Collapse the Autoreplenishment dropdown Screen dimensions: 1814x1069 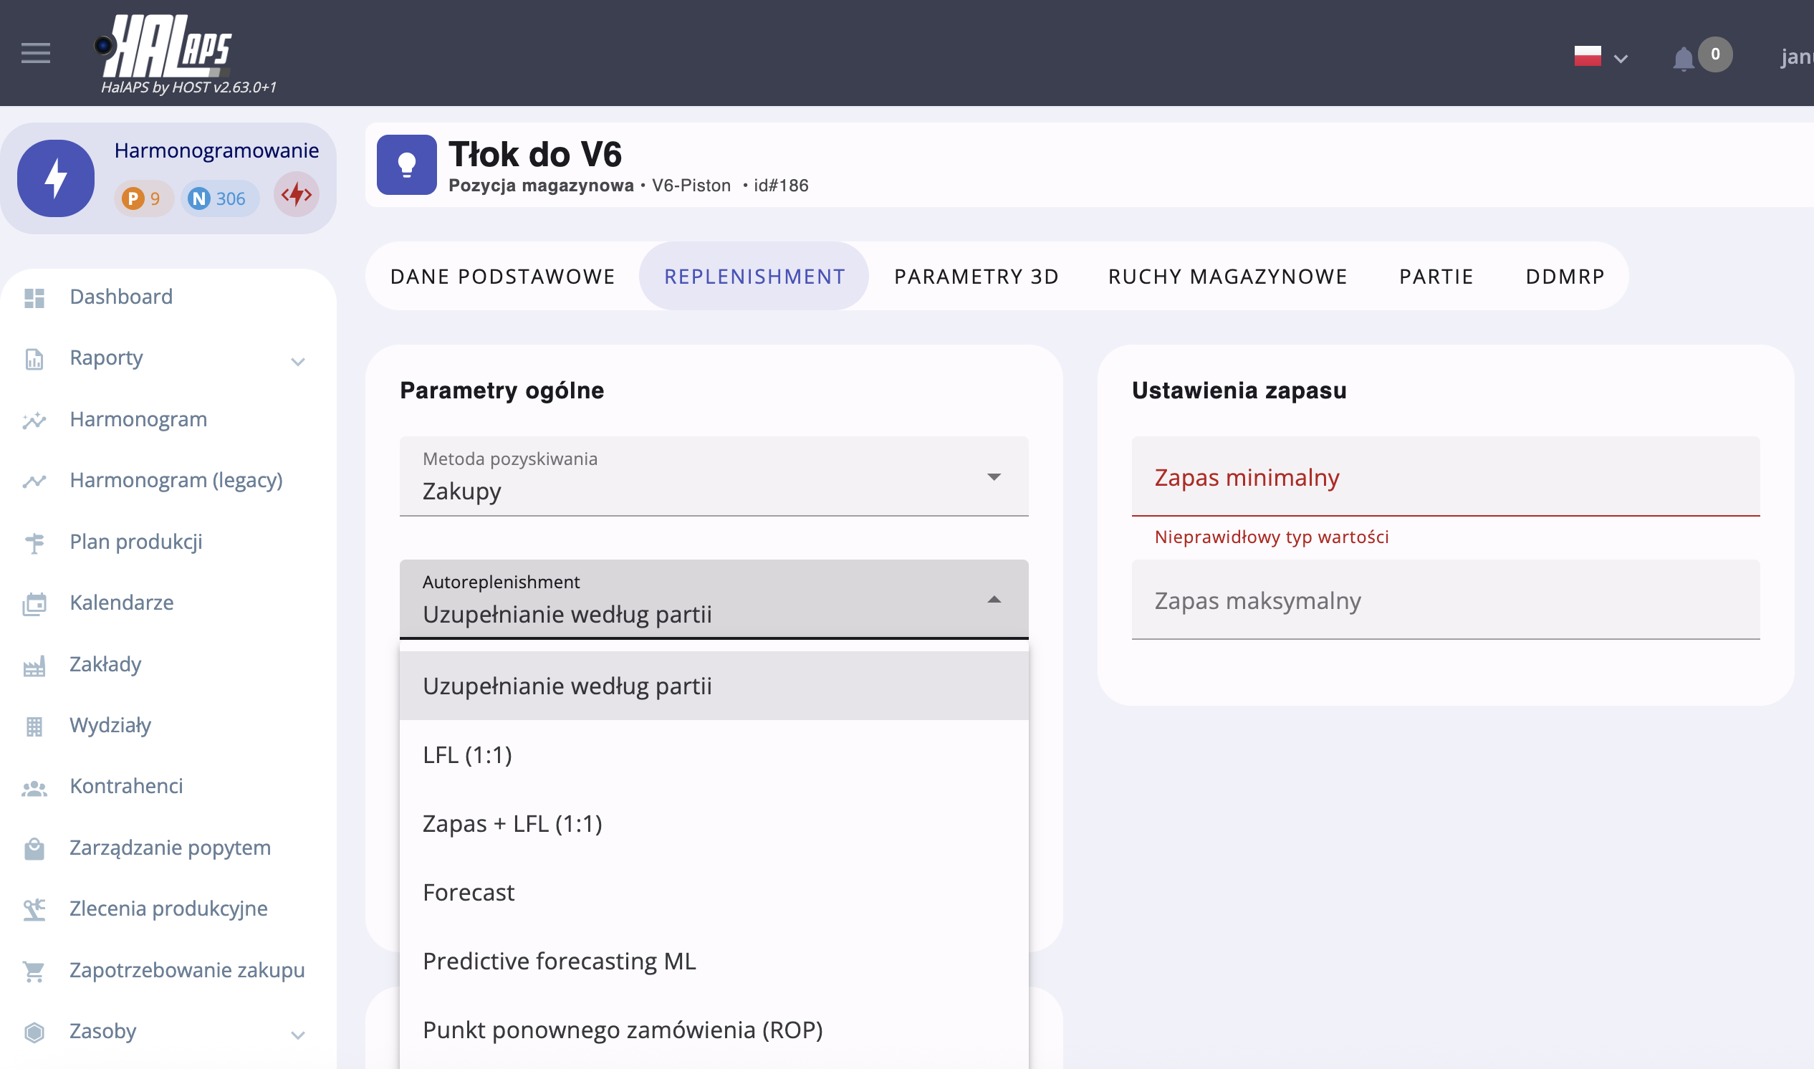993,599
